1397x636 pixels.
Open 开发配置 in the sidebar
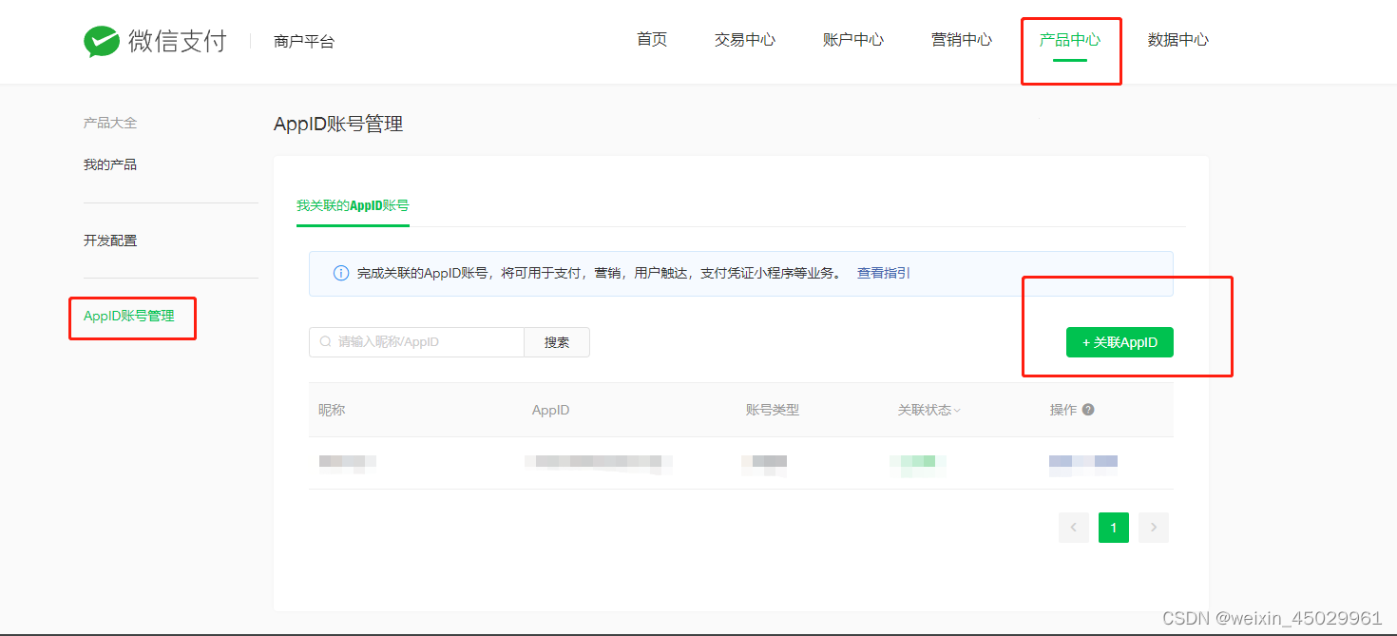(x=110, y=241)
